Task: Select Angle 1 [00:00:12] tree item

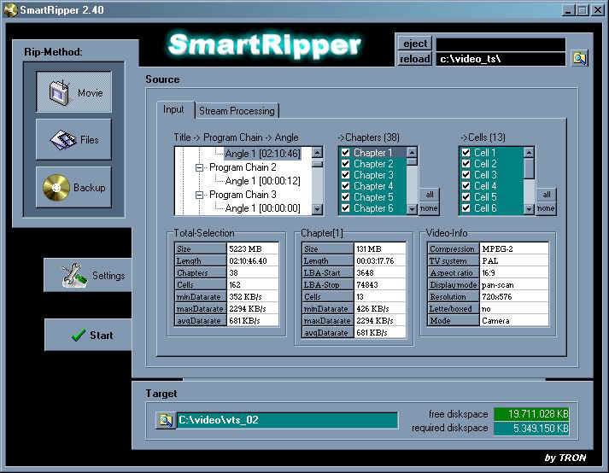Action: point(262,181)
